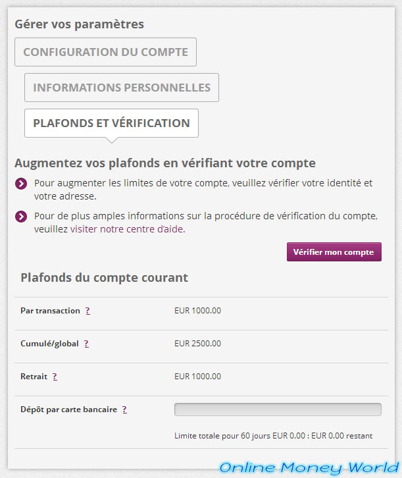Image resolution: width=402 pixels, height=478 pixels.
Task: Click the Plafonds du compte courant heading
Action: click(104, 278)
